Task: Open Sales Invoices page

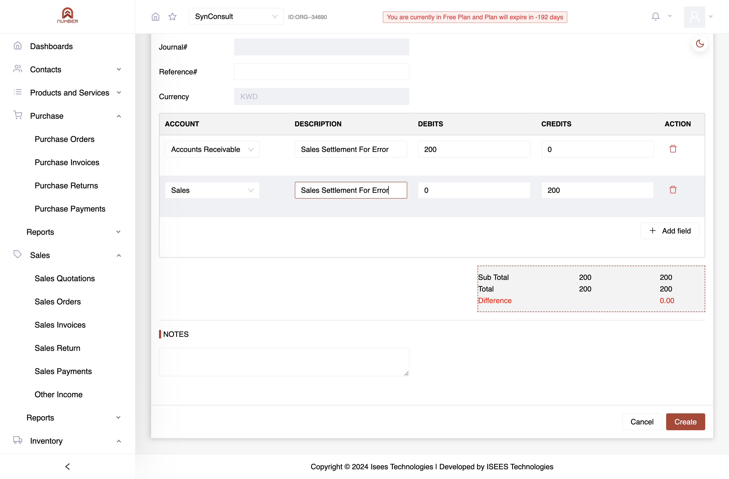Action: point(60,325)
